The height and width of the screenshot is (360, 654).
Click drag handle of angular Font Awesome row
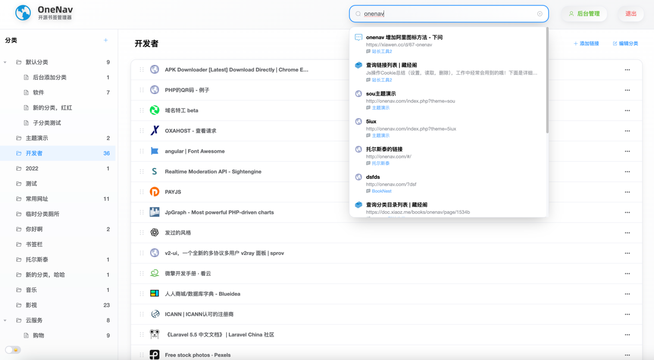click(x=142, y=151)
